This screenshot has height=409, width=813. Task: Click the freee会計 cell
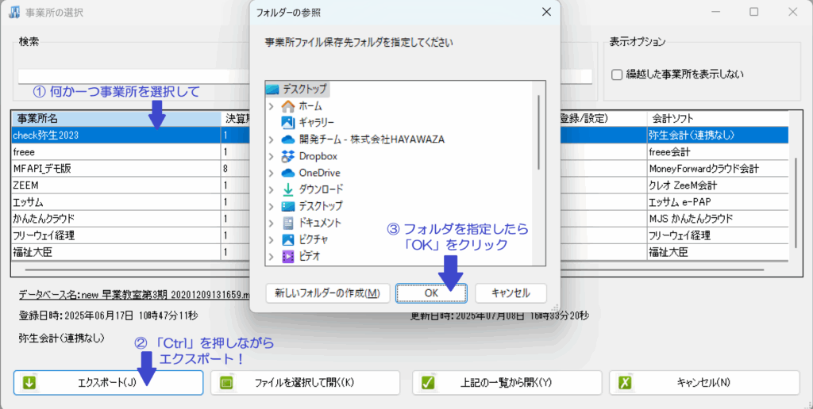click(x=718, y=152)
